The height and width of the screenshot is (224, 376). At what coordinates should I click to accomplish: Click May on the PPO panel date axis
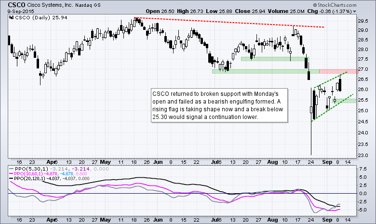tap(105, 220)
